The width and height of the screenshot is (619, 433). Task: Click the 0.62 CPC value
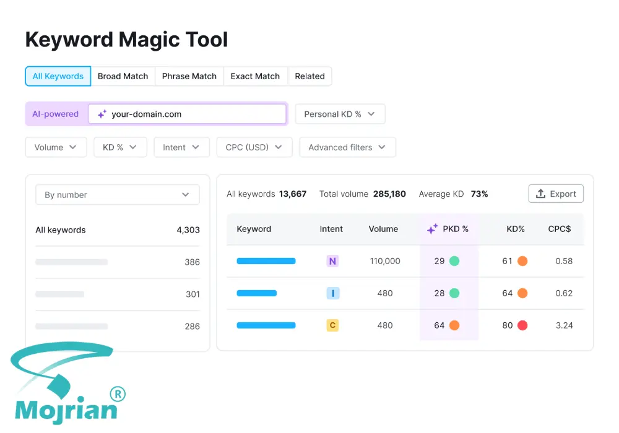[564, 293]
